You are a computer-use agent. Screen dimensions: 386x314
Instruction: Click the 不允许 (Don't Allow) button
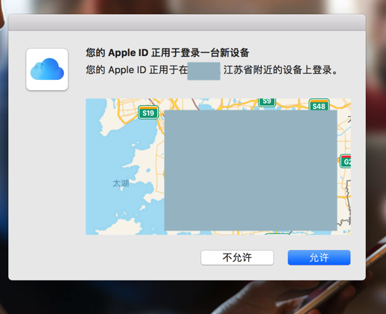click(237, 257)
